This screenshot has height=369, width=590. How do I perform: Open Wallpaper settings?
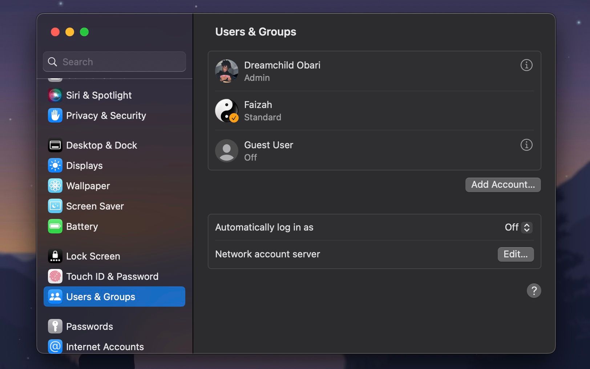point(88,186)
